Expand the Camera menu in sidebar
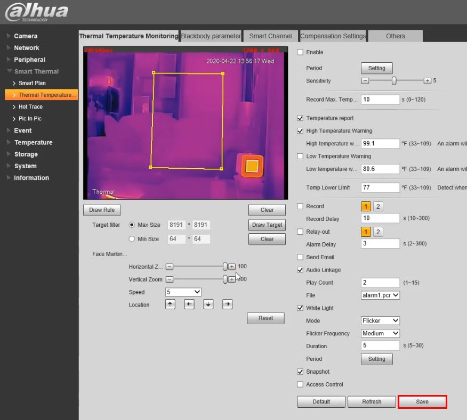Viewport: 467px width, 420px height. pyautogui.click(x=26, y=36)
